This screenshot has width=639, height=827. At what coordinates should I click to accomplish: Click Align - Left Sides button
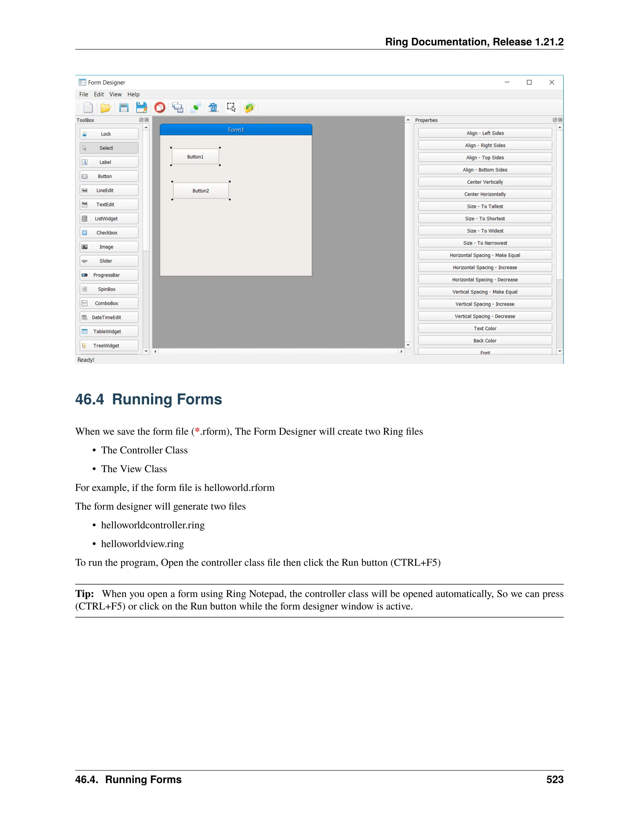[485, 133]
